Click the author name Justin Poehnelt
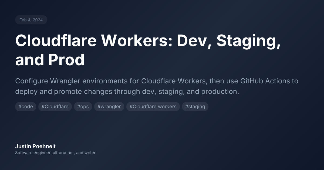 (35, 146)
